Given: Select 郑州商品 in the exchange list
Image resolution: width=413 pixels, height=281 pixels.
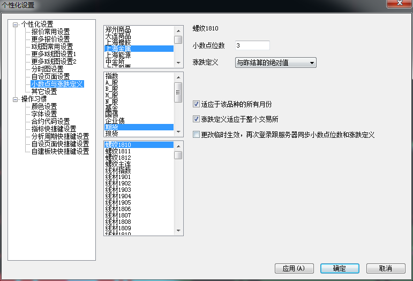Looking at the screenshot, I should pos(118,29).
